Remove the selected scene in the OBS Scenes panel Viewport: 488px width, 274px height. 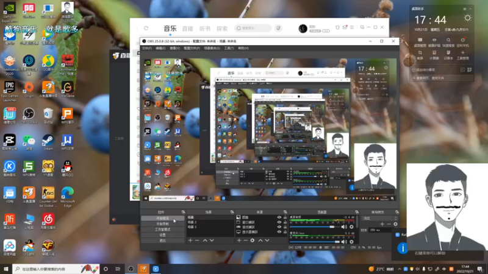(197, 241)
